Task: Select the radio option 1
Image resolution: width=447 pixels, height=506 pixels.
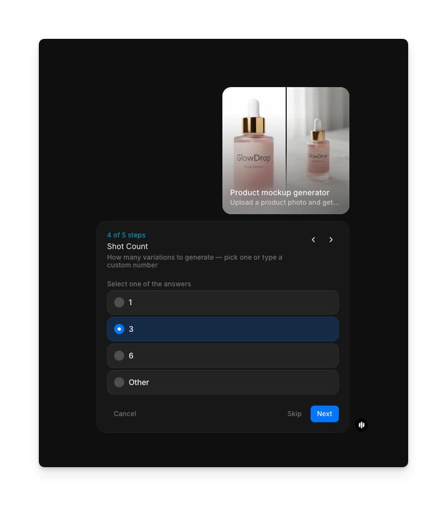Action: [223, 302]
